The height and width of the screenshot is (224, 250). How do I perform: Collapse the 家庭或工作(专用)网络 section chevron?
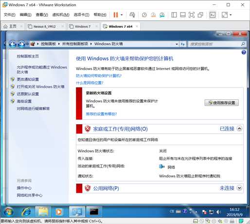[239, 129]
